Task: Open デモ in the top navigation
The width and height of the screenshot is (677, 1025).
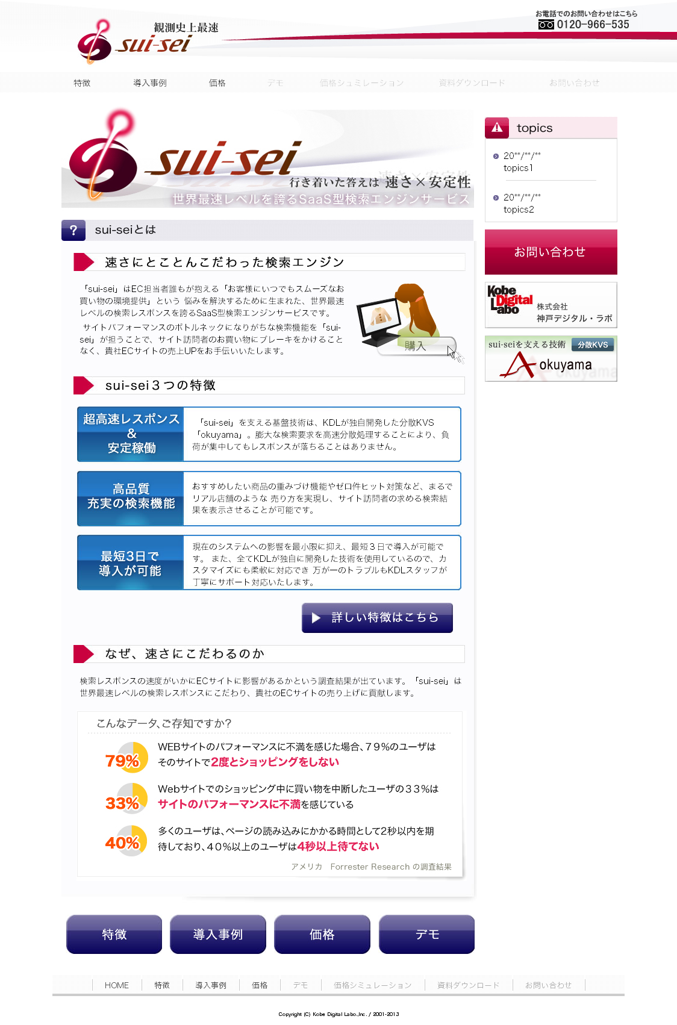Action: pos(275,83)
